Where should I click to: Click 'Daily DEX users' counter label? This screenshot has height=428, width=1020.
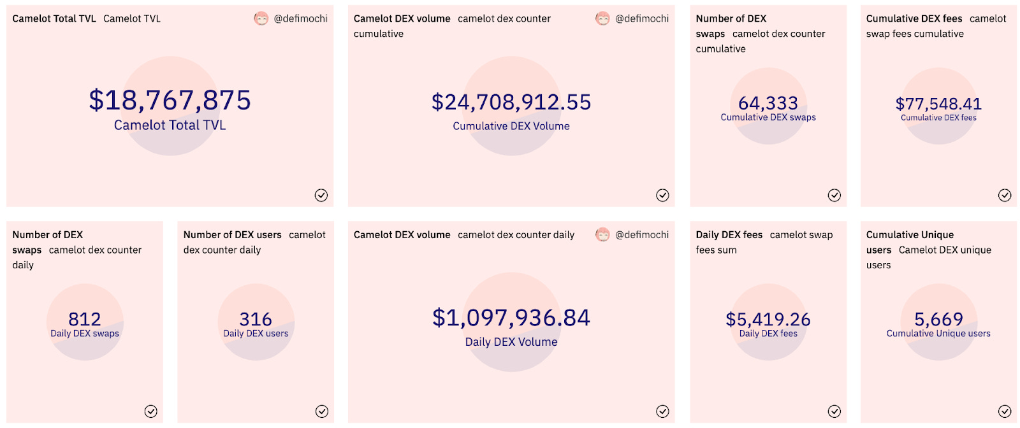pyautogui.click(x=256, y=334)
